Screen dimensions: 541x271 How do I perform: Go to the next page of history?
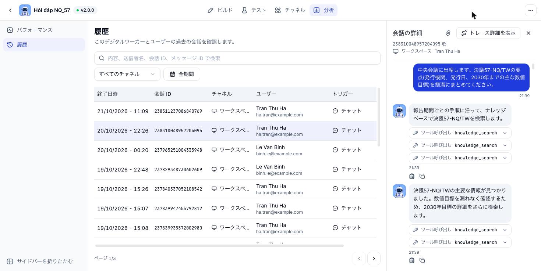point(374,259)
